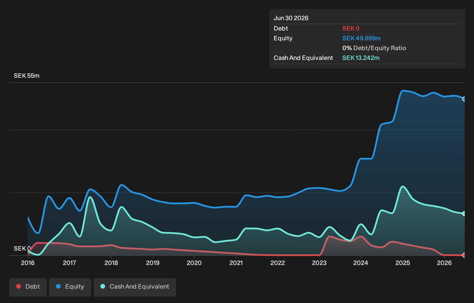This screenshot has width=474, height=303.
Task: Click the SEK 13.242m cash value
Action: (361, 58)
